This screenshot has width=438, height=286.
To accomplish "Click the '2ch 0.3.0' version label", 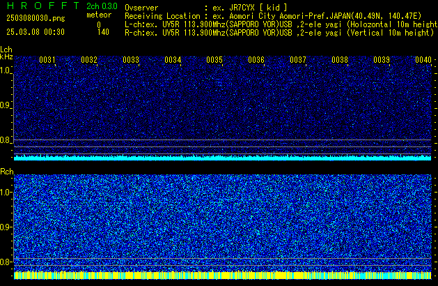I will coord(102,6).
